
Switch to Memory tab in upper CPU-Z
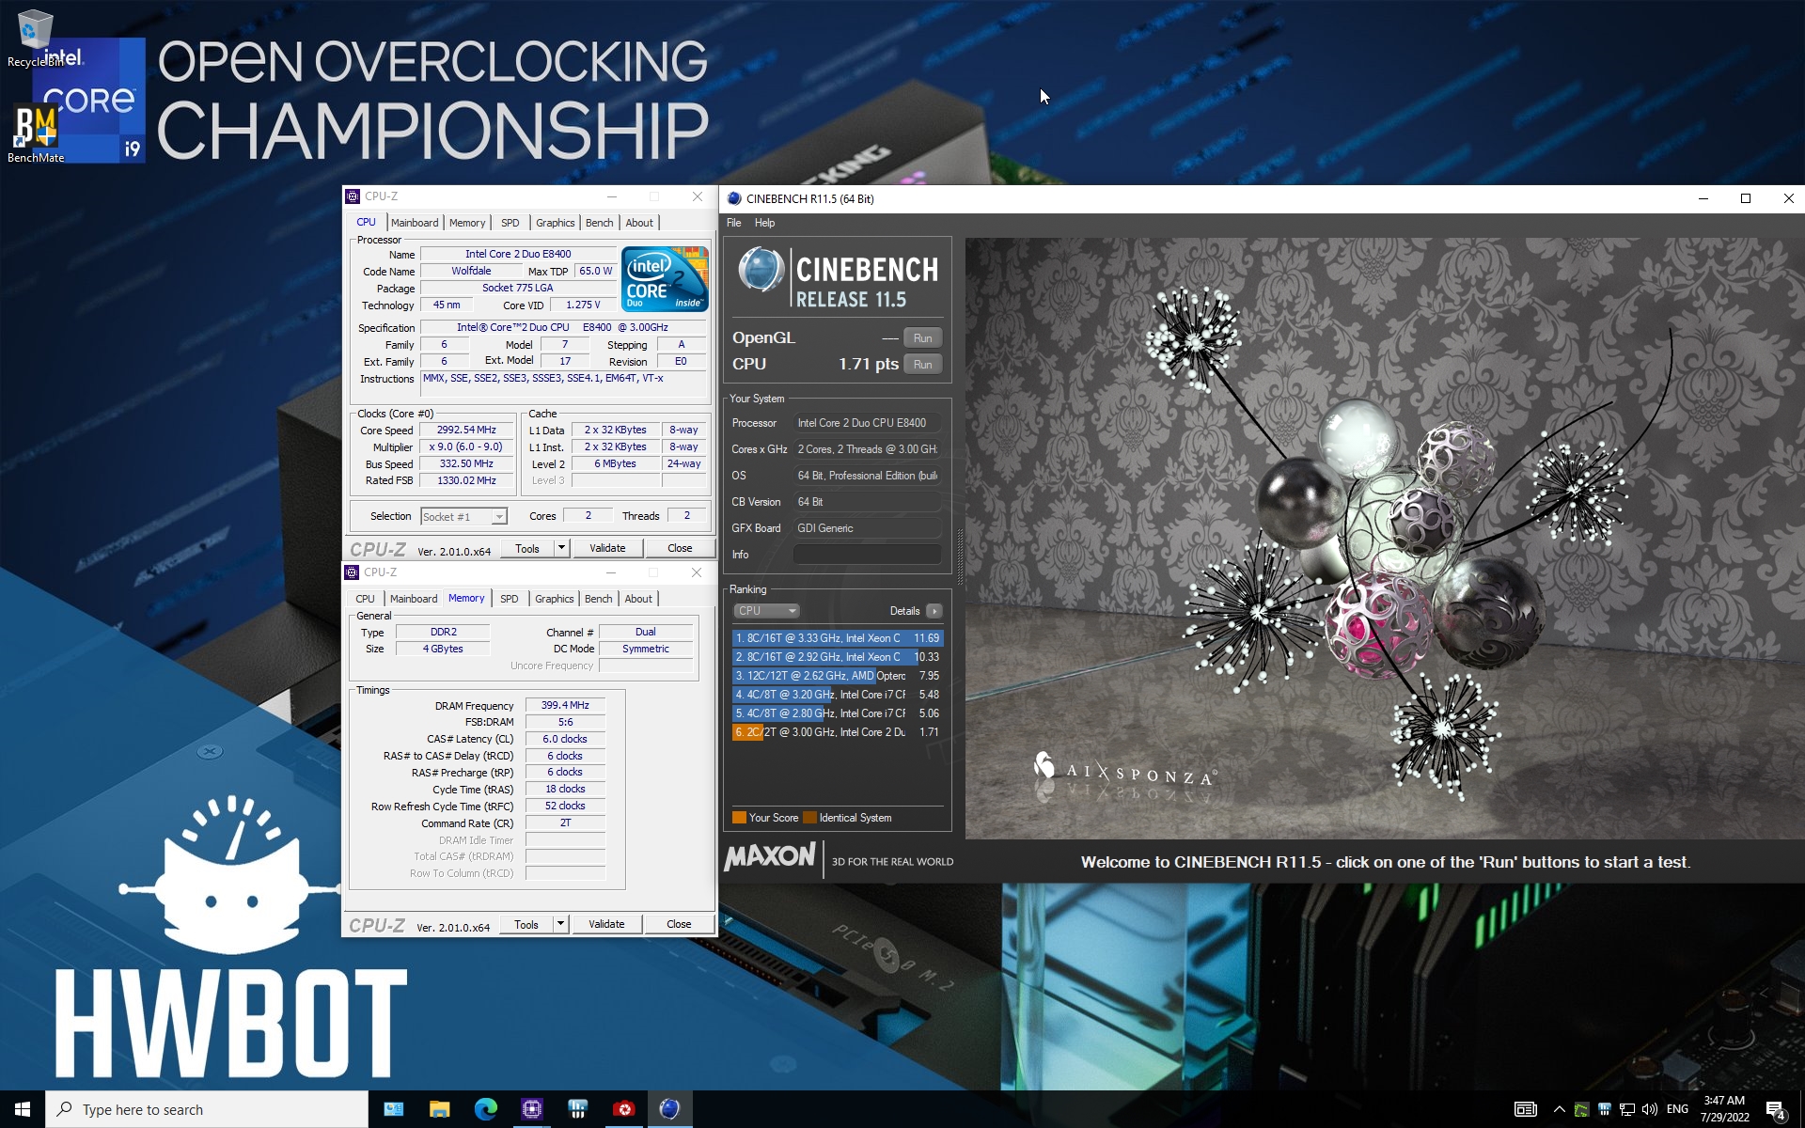(467, 223)
